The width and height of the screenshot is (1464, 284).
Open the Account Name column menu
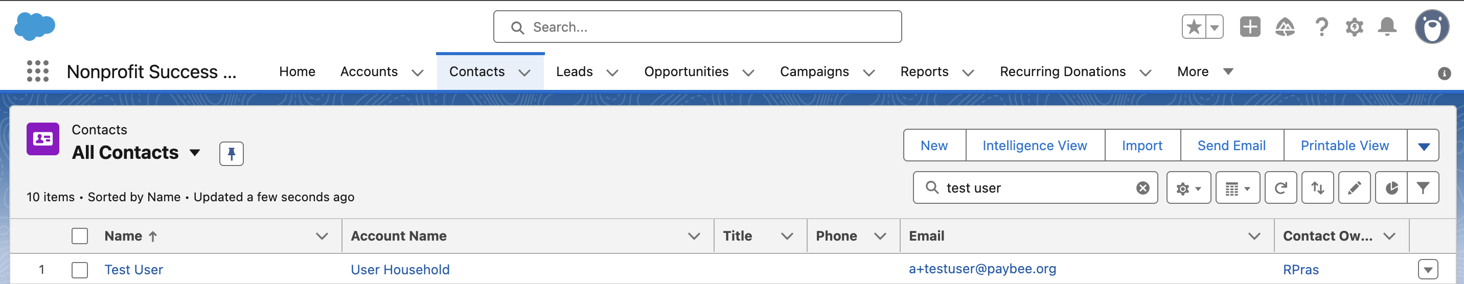(693, 235)
